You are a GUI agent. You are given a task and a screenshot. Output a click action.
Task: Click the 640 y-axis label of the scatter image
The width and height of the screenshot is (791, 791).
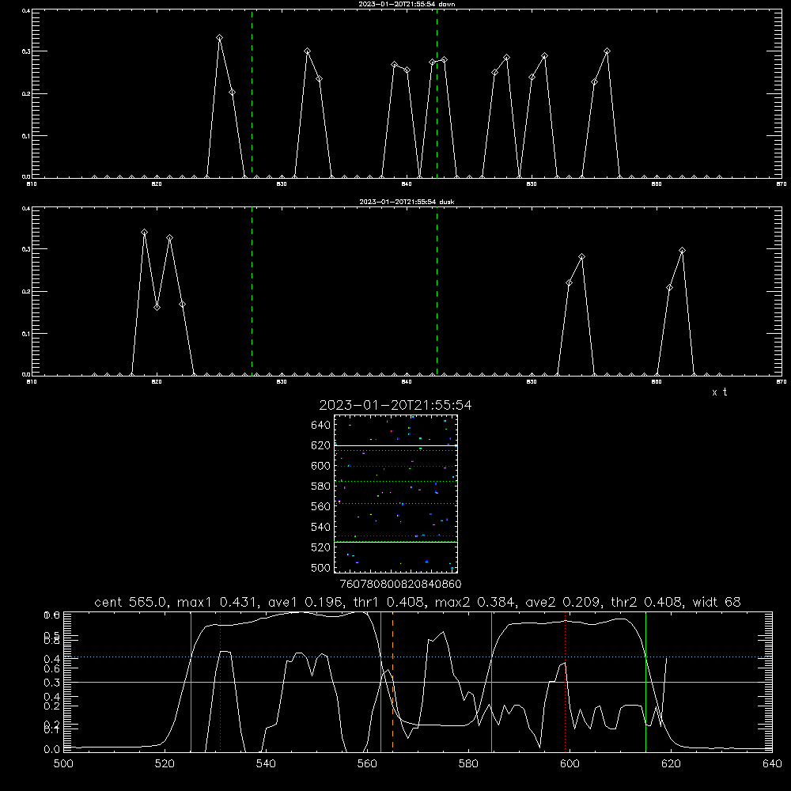[x=321, y=426]
